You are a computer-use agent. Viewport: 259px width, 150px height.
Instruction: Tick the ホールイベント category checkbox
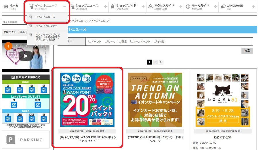pos(132,41)
